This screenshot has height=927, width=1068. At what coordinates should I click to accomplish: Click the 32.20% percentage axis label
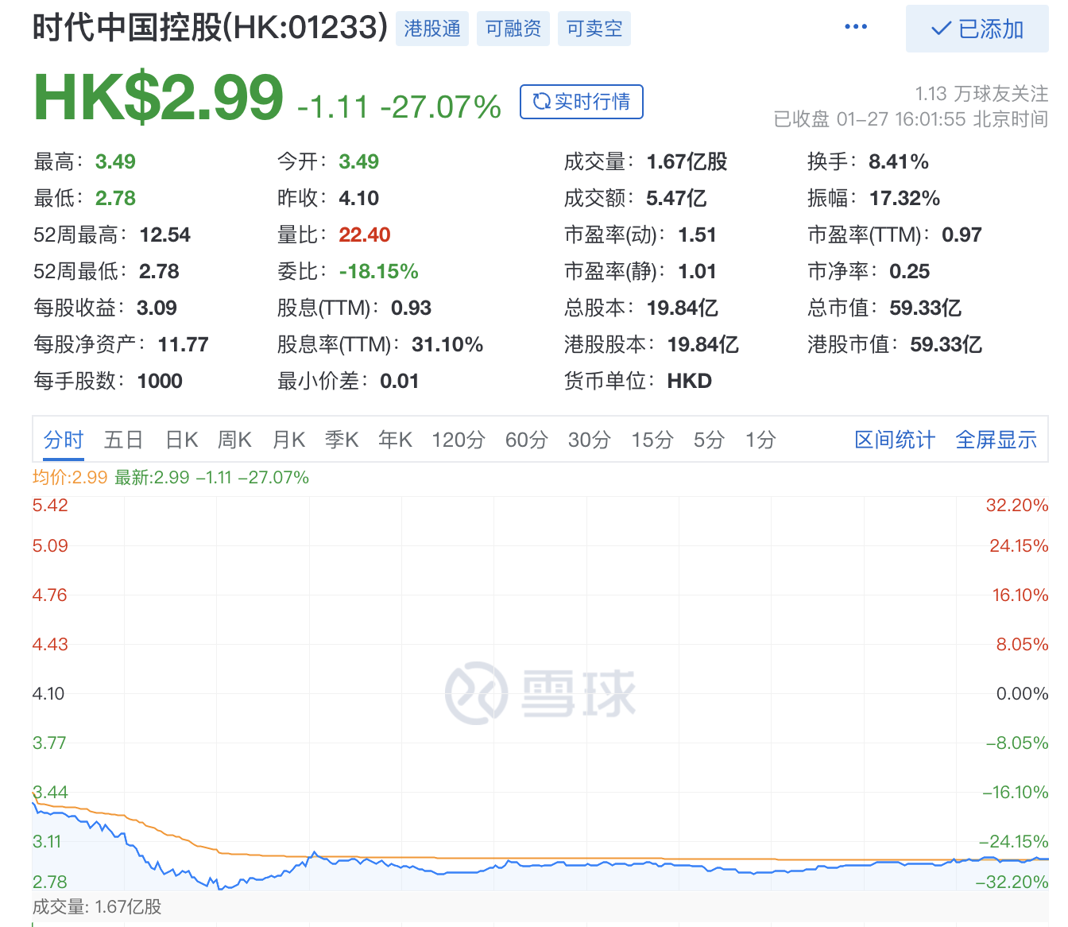[x=1017, y=506]
